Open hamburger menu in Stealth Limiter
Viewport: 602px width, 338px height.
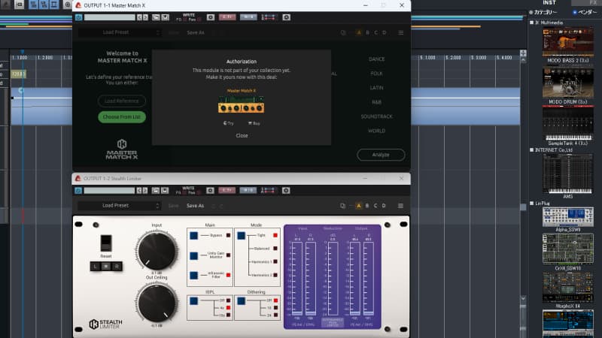[400, 206]
